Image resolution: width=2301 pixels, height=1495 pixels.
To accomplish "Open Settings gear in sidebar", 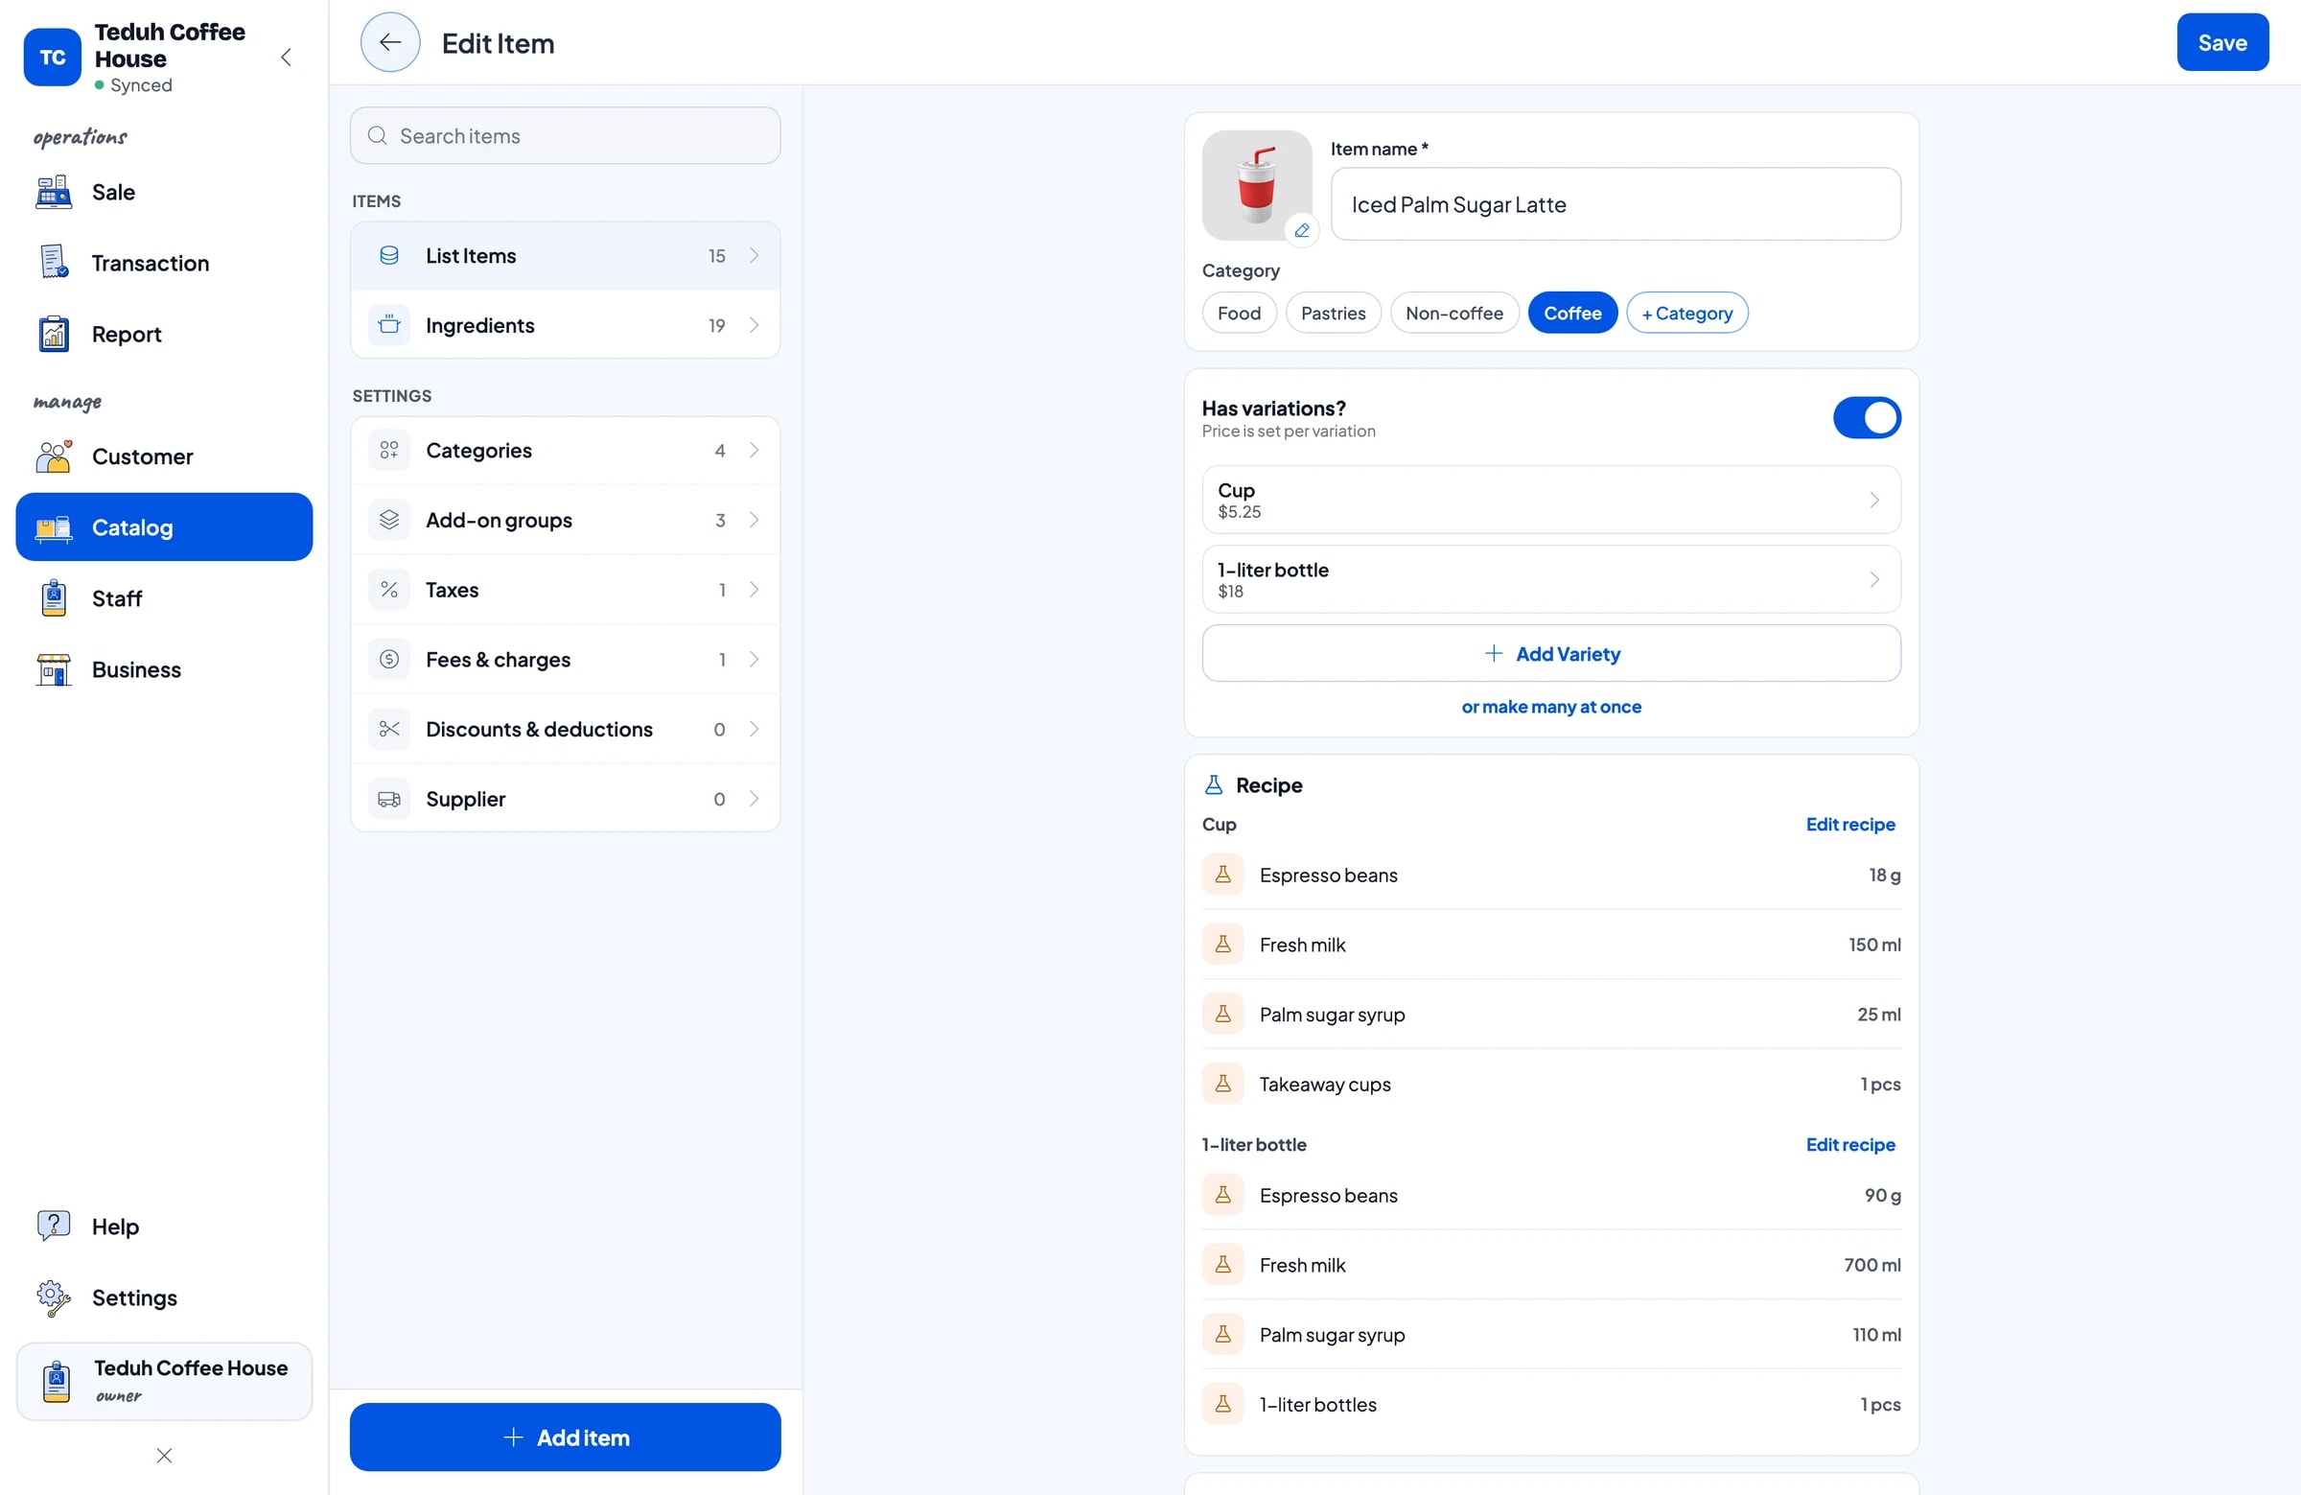I will tap(53, 1296).
